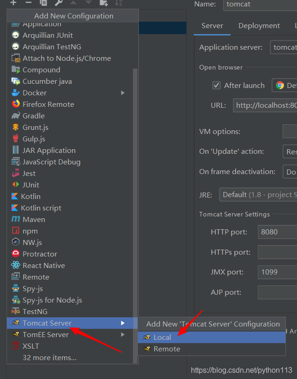Click the Remote configuration icon

pyautogui.click(x=16, y=277)
